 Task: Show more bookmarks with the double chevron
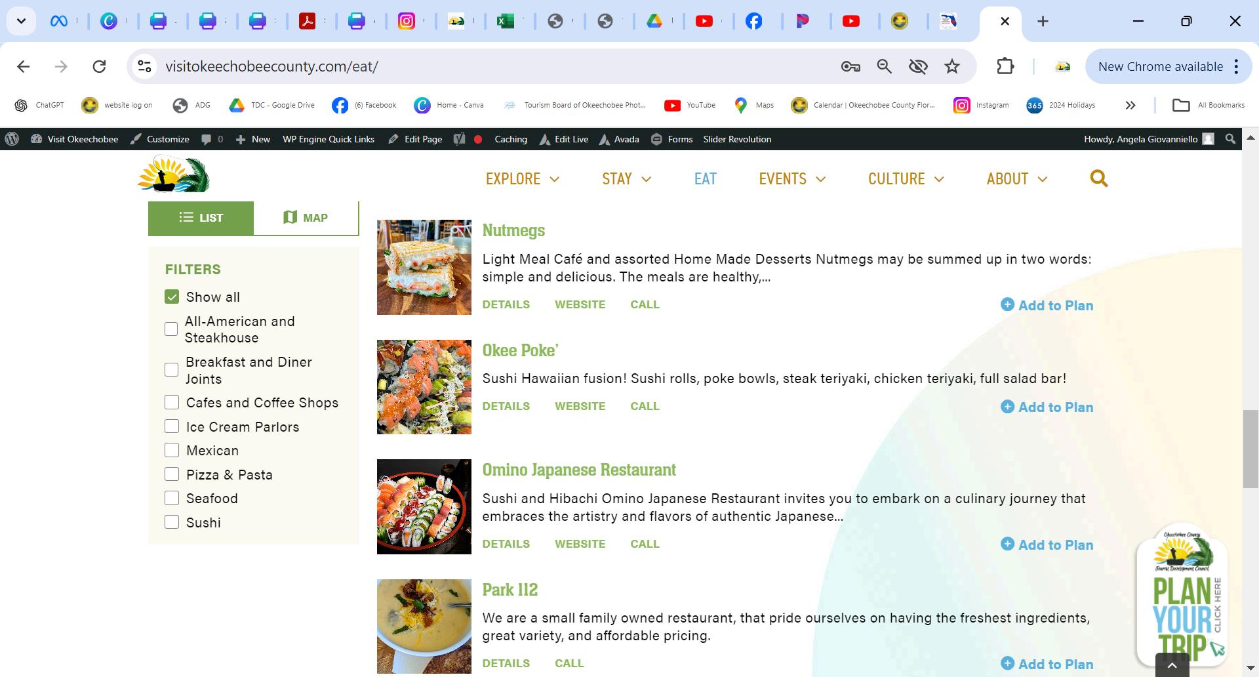1130,105
